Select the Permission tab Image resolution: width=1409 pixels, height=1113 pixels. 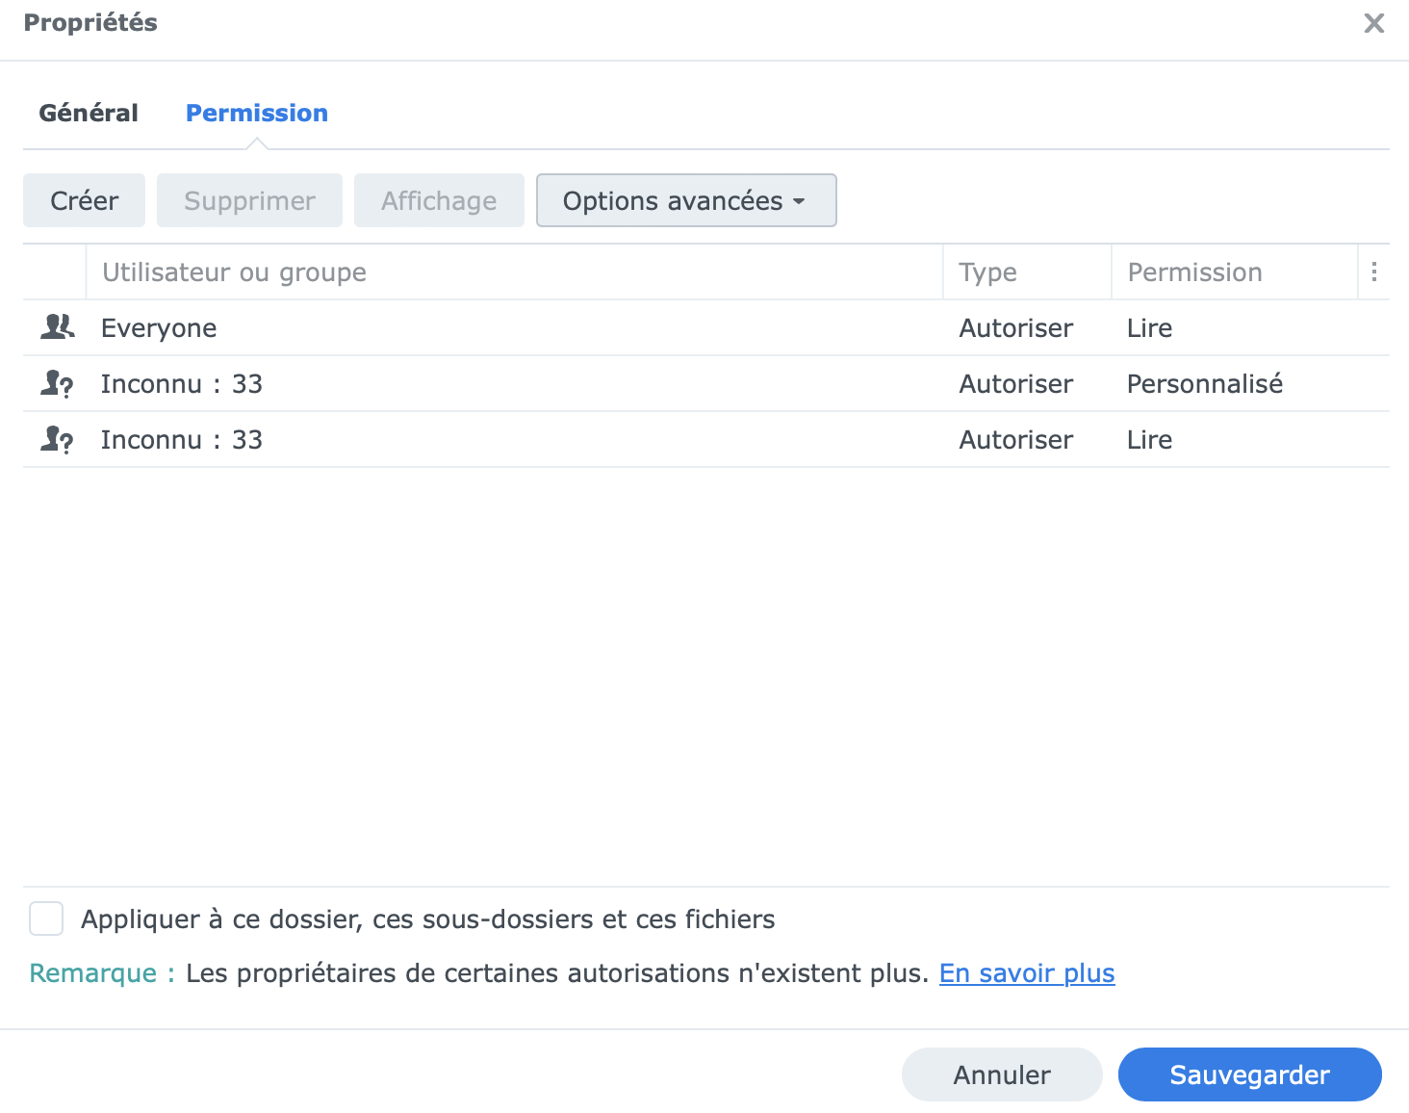pyautogui.click(x=257, y=113)
